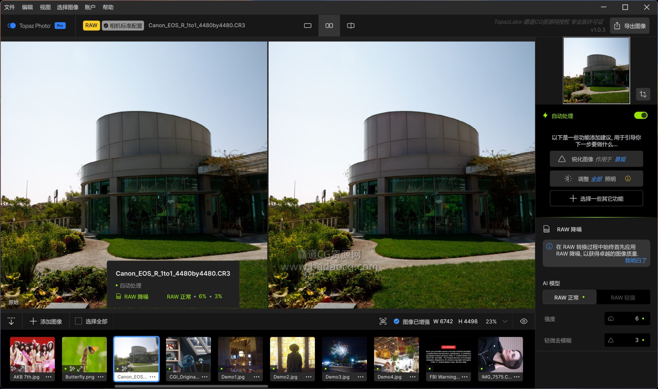This screenshot has height=389, width=658.
Task: Open options for Demo1.jpg thumbnail
Action: tap(257, 377)
